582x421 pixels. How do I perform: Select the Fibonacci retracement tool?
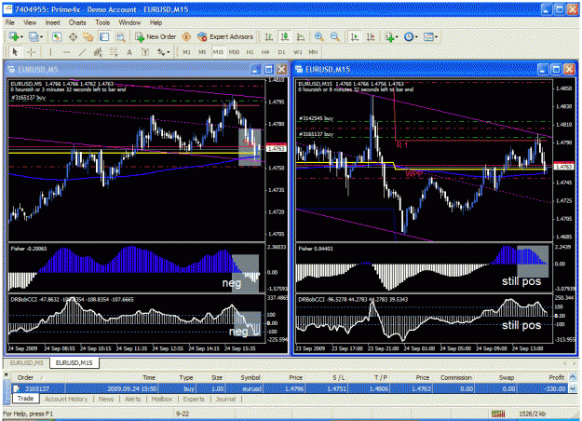[x=114, y=52]
